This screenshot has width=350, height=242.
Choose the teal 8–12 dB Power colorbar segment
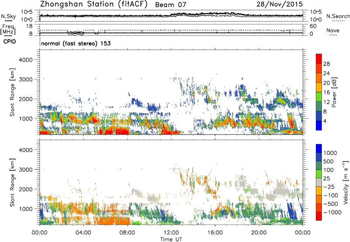[x=319, y=107]
